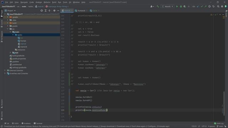Viewport: 228px width, 128px height.
Task: Collapse the src folder
Action: (x=8, y=29)
